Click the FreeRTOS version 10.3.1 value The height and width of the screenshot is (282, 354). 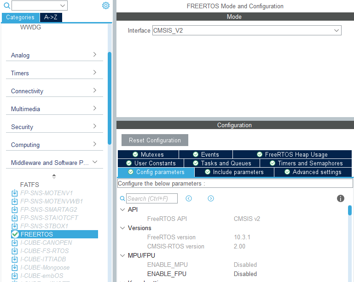click(242, 237)
